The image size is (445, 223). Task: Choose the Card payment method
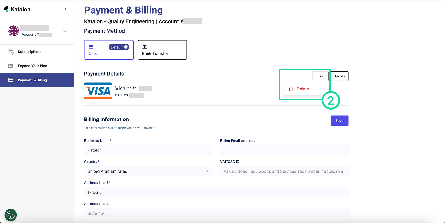109,50
